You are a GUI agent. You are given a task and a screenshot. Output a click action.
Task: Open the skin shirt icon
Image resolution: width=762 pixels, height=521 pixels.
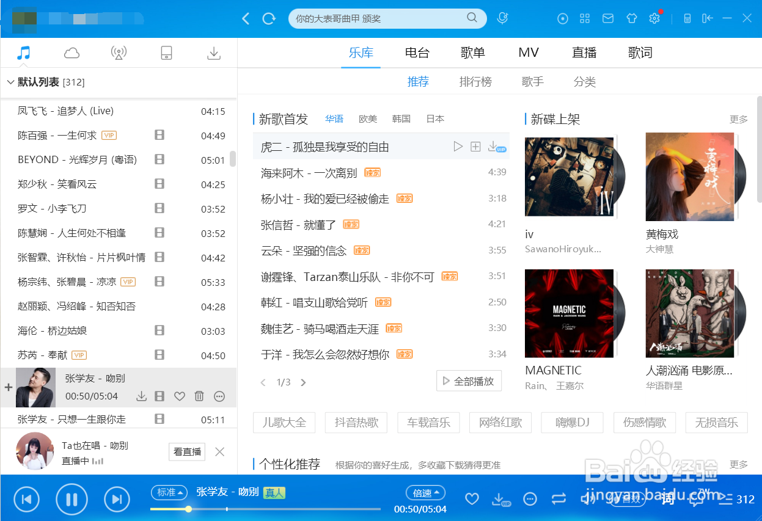pyautogui.click(x=631, y=18)
